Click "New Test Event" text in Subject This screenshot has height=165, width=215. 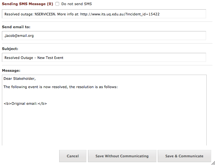[x=50, y=58]
